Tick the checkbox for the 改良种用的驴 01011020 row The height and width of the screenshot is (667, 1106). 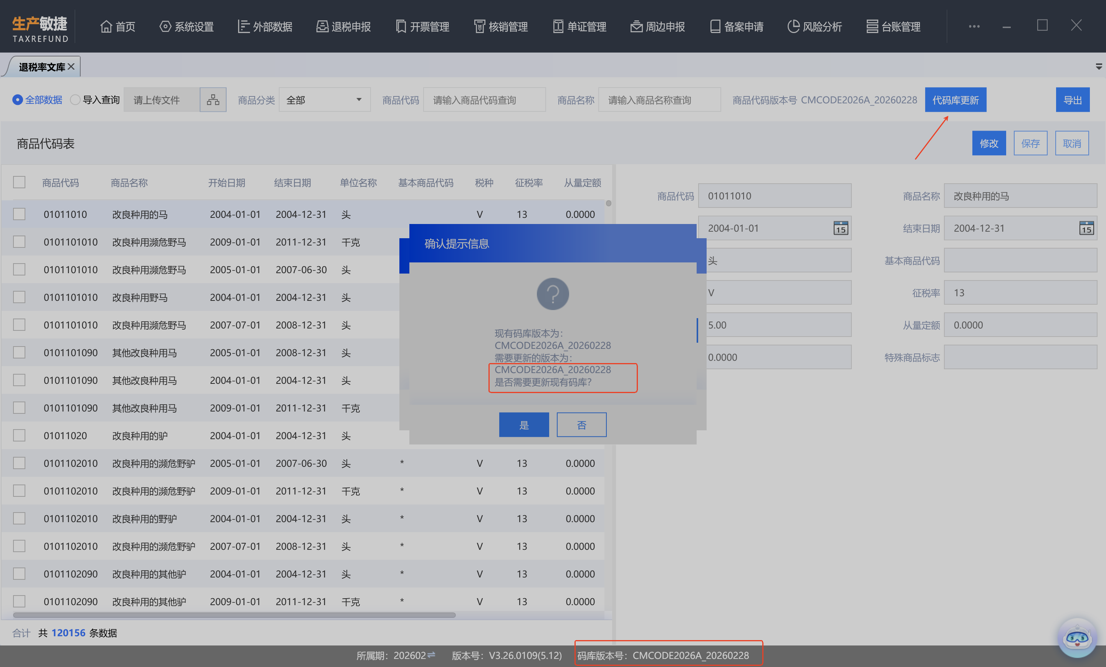coord(19,435)
